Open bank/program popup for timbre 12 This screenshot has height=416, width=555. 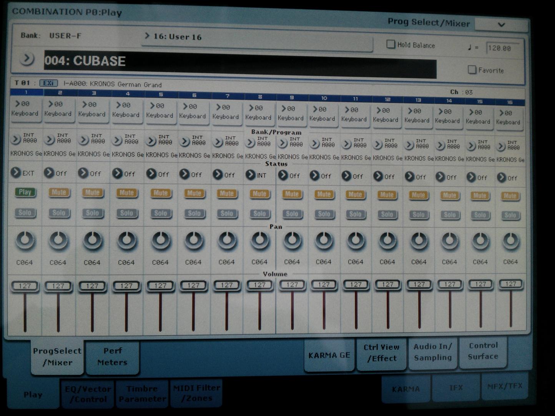[378, 145]
